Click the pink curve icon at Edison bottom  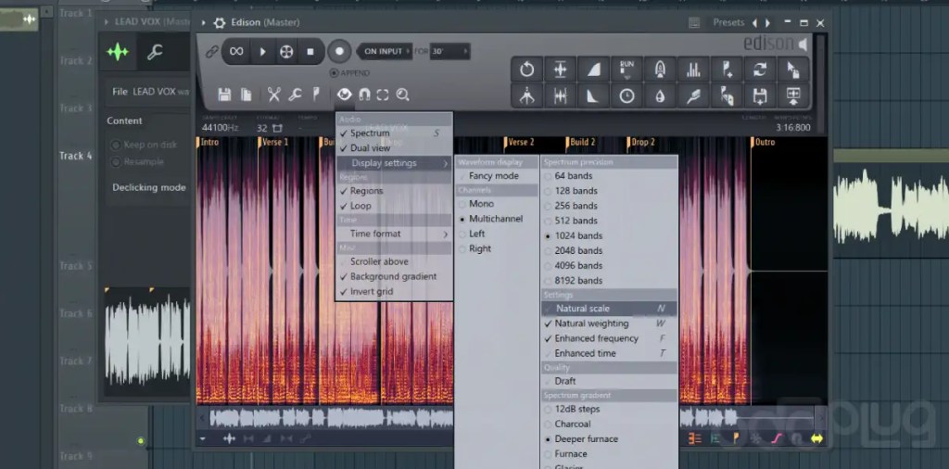coord(778,438)
